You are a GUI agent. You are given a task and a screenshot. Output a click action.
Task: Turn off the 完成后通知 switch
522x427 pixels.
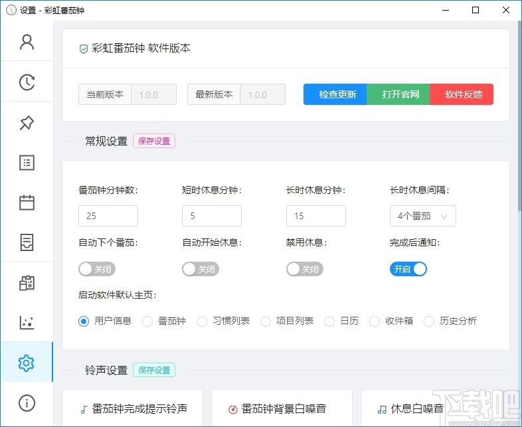tap(408, 269)
